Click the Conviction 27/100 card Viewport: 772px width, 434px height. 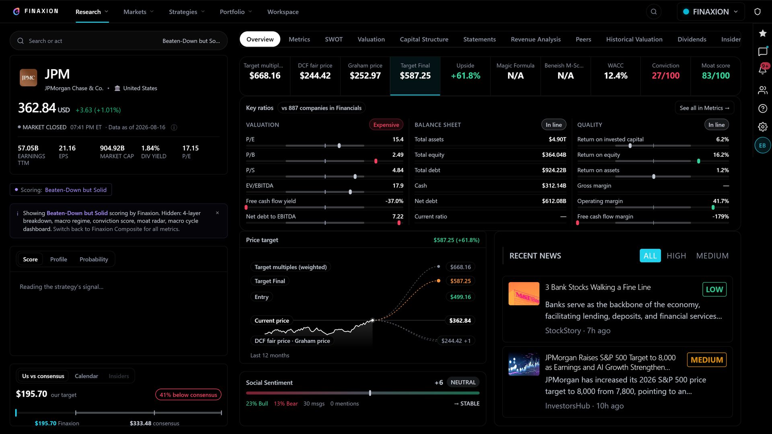665,76
